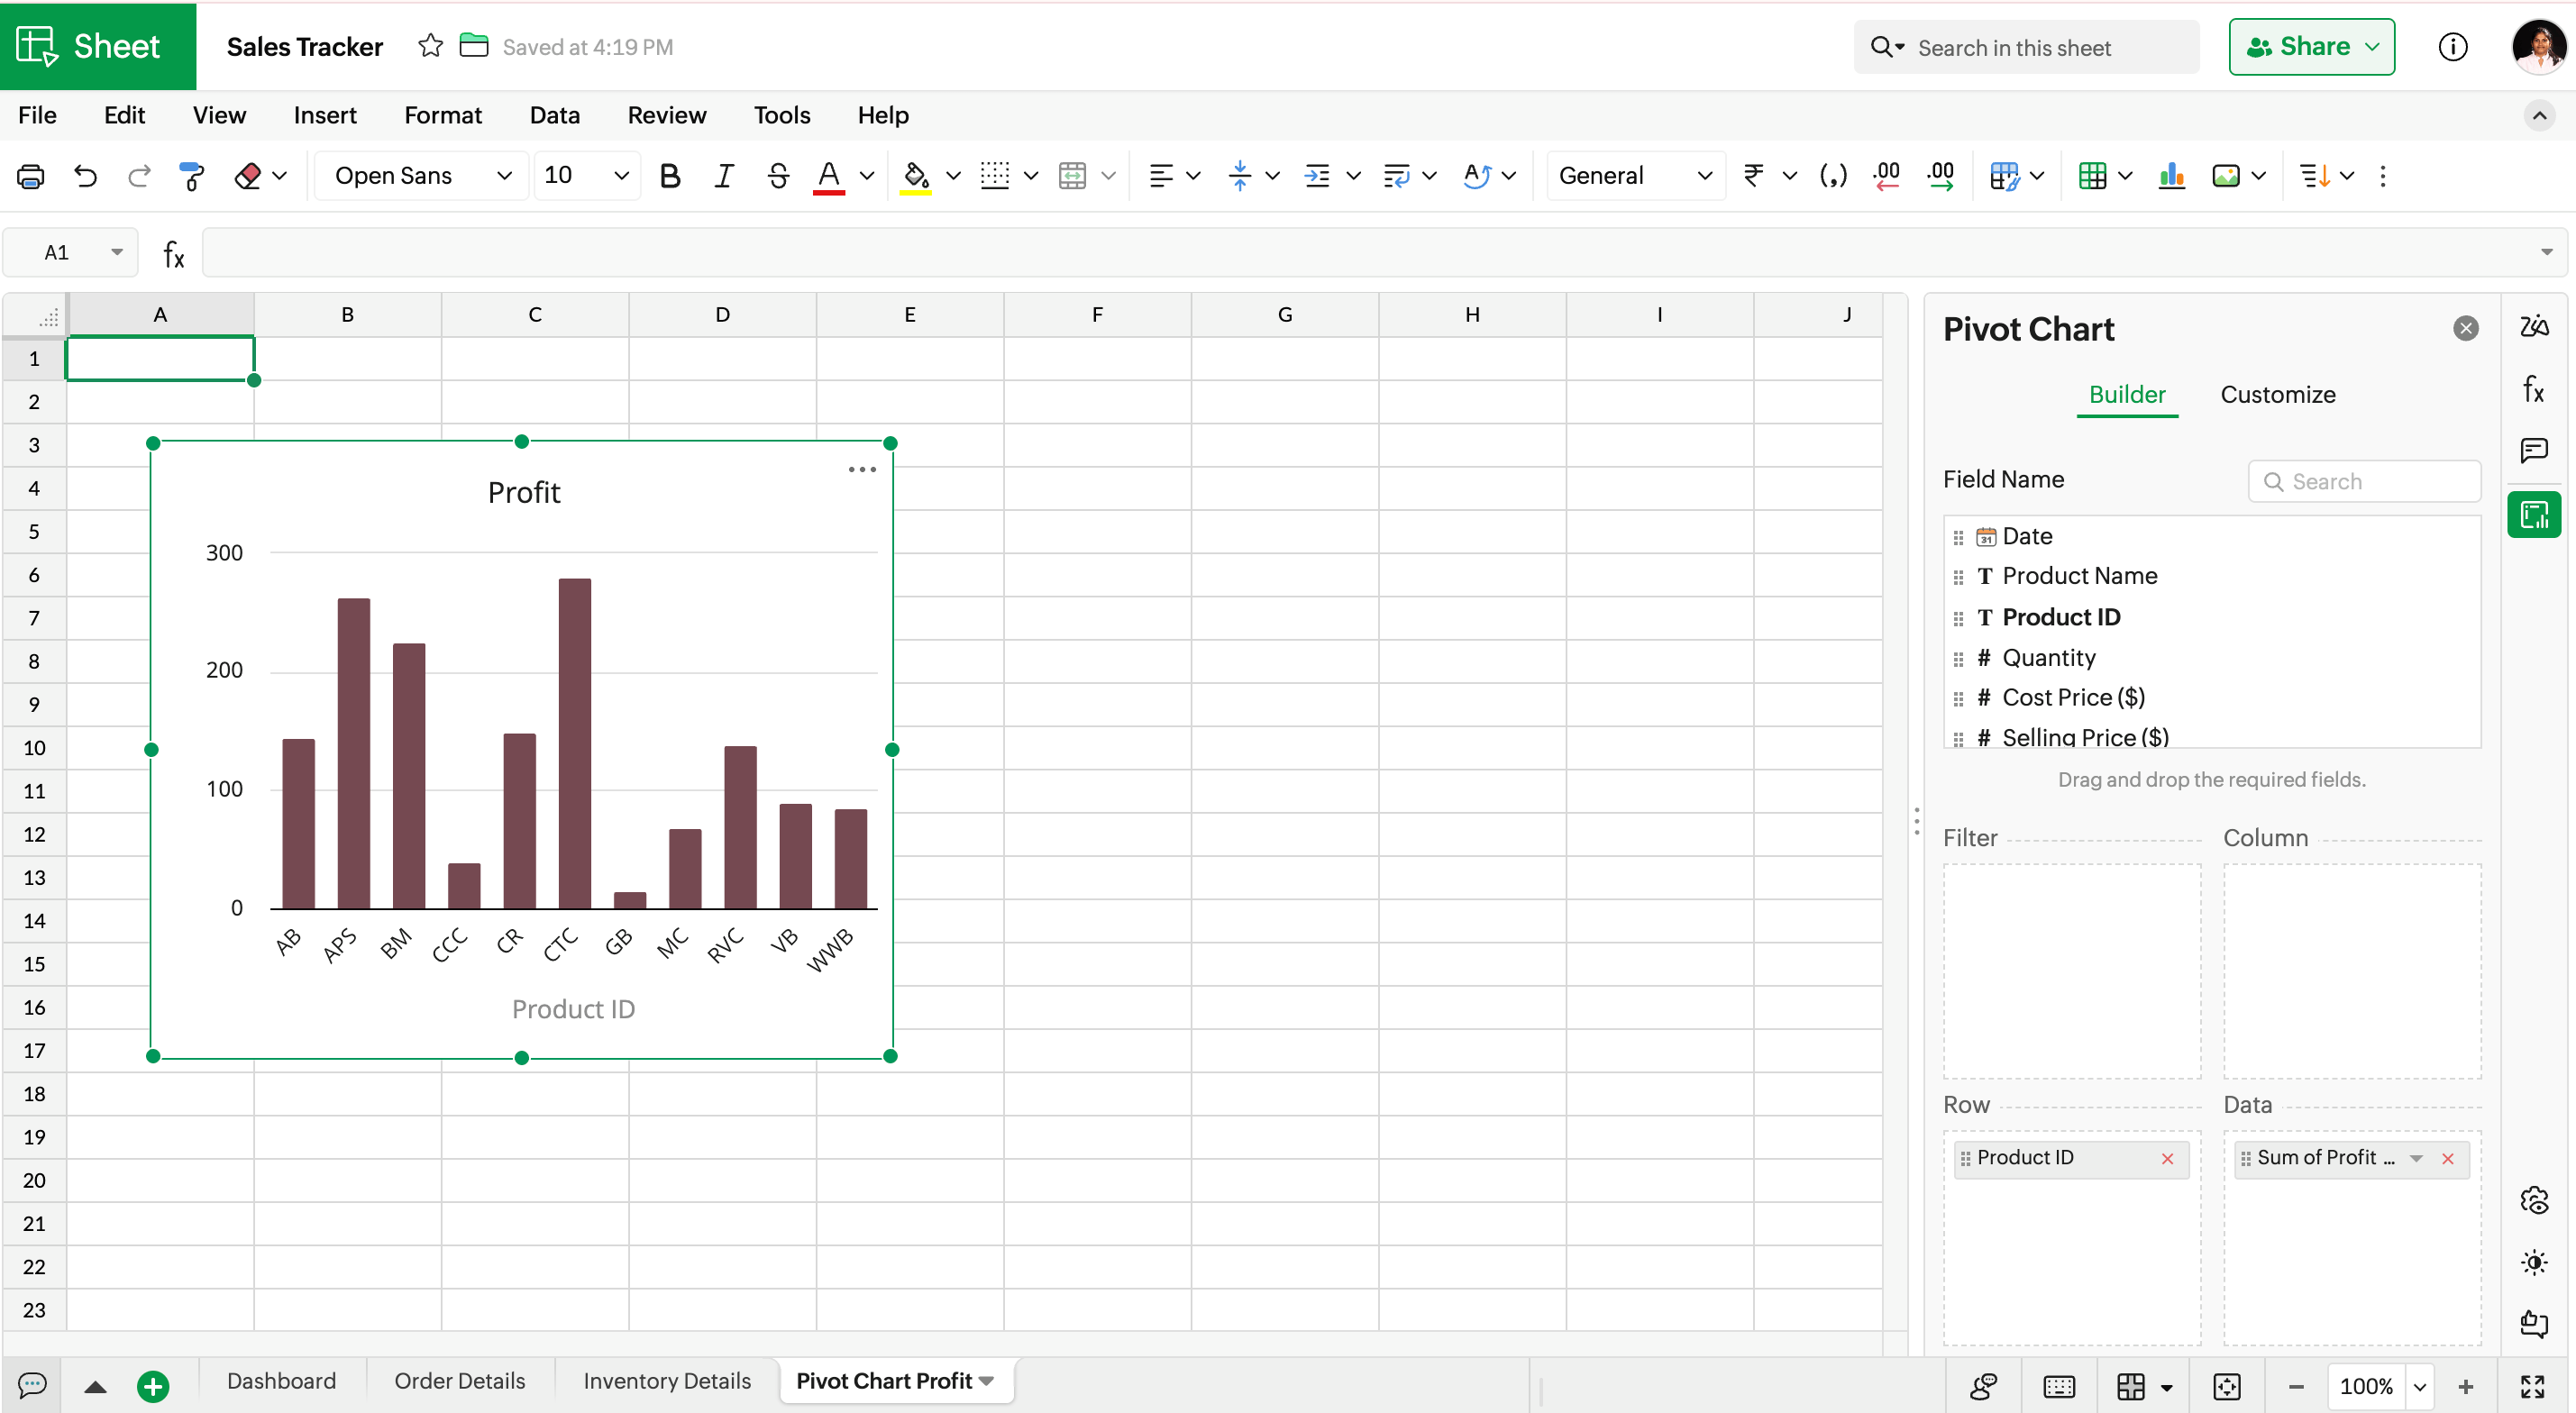Remove Product ID from Row area

(2167, 1158)
